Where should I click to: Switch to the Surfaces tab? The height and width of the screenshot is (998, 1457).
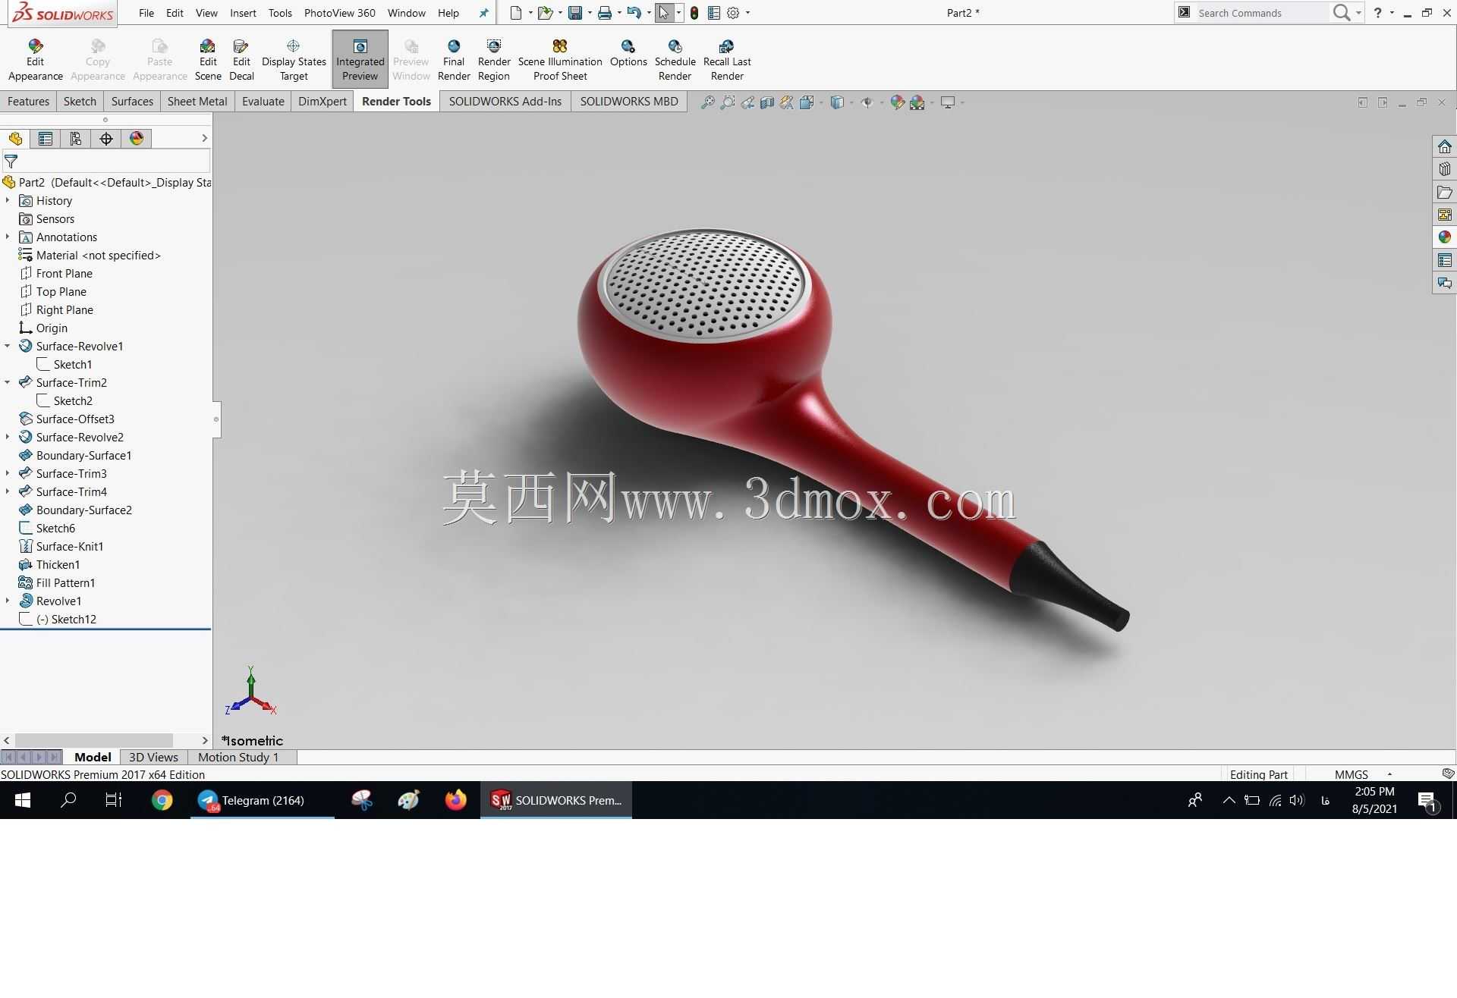click(x=132, y=102)
